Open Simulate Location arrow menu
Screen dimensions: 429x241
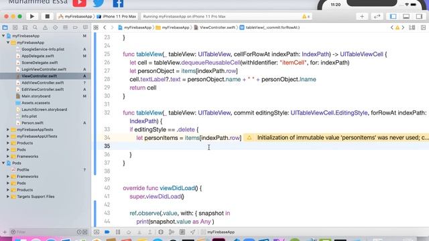coord(193,232)
